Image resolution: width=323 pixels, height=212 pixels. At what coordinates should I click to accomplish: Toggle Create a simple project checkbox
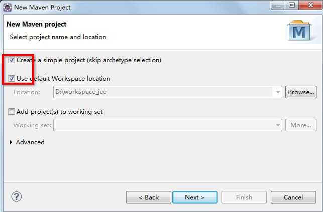coord(12,60)
